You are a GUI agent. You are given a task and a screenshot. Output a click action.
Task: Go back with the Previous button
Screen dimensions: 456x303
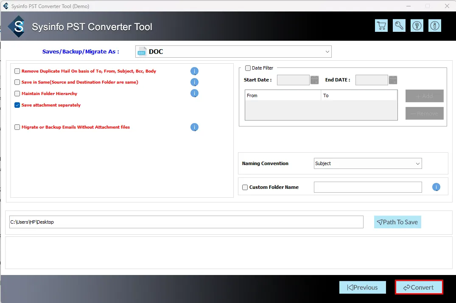[x=362, y=287]
